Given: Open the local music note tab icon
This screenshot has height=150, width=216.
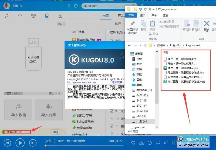Looking at the screenshot, I should tap(7, 15).
